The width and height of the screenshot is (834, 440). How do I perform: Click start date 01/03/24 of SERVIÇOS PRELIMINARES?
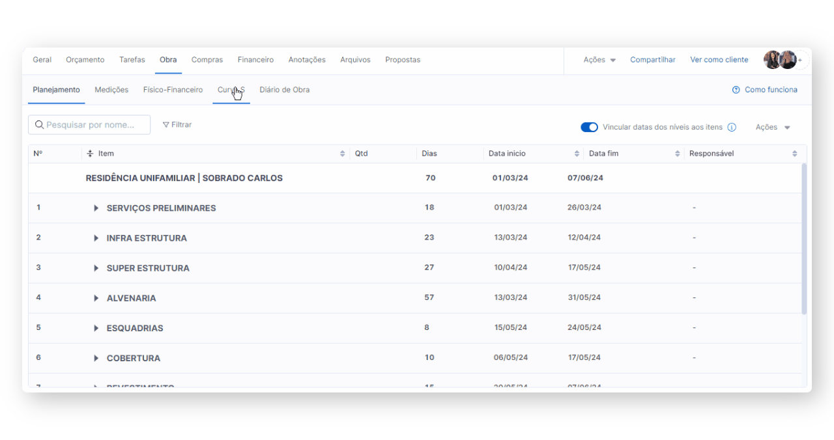pyautogui.click(x=511, y=208)
